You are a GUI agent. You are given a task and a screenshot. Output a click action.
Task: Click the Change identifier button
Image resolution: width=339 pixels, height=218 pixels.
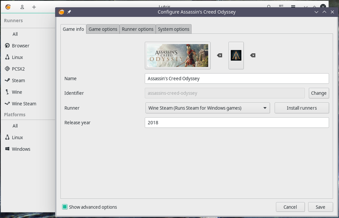[x=319, y=93]
